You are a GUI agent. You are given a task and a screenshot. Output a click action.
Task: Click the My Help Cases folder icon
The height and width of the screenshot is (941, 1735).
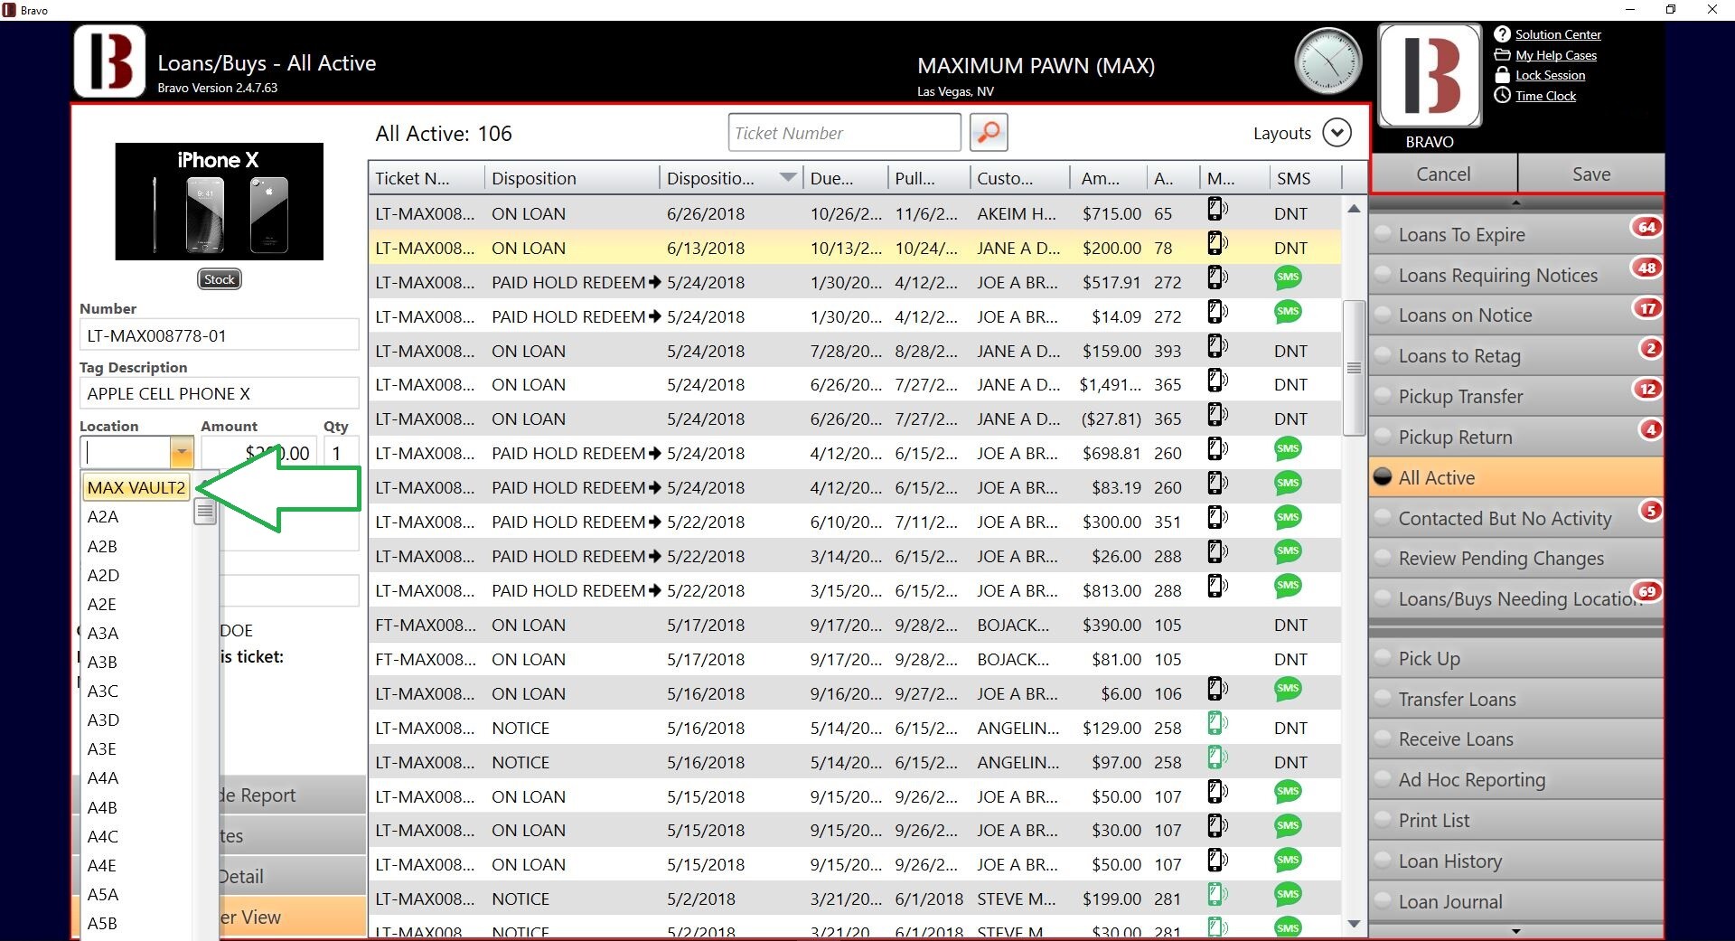coord(1502,55)
